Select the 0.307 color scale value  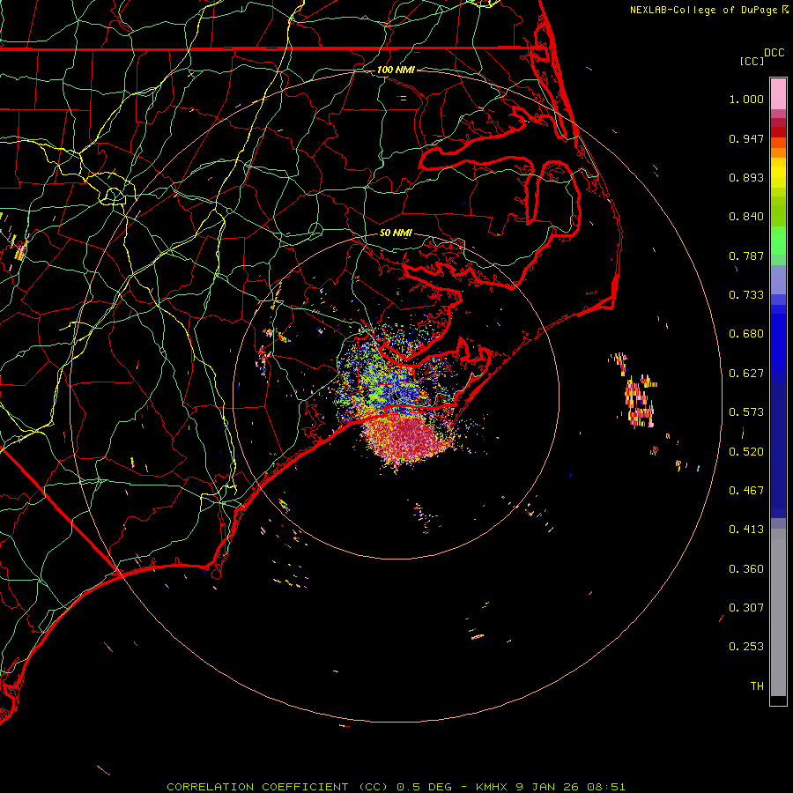coord(746,608)
